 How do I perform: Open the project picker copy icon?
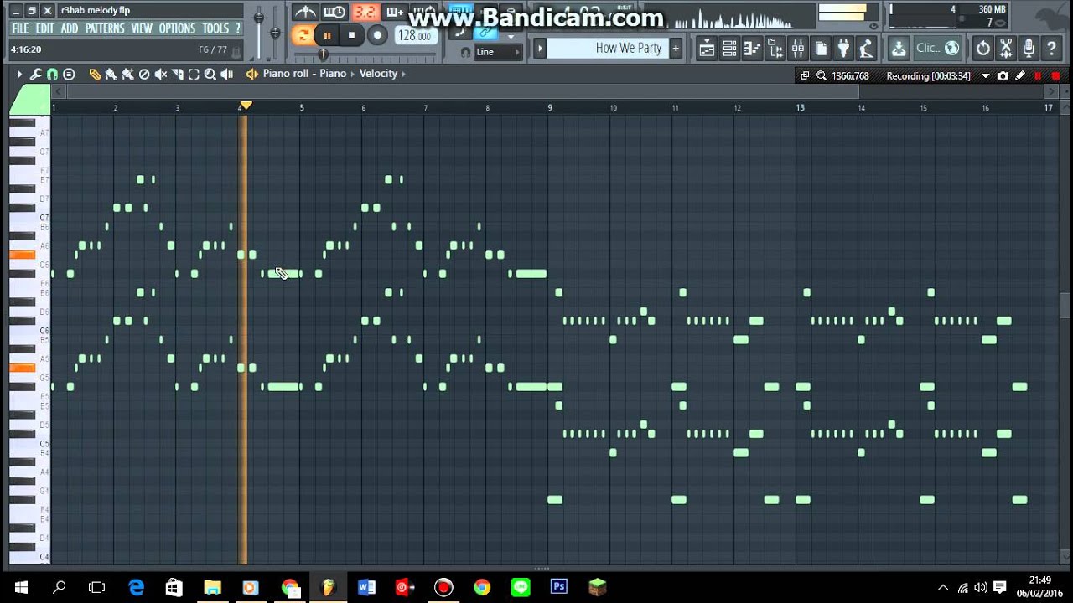coord(821,49)
